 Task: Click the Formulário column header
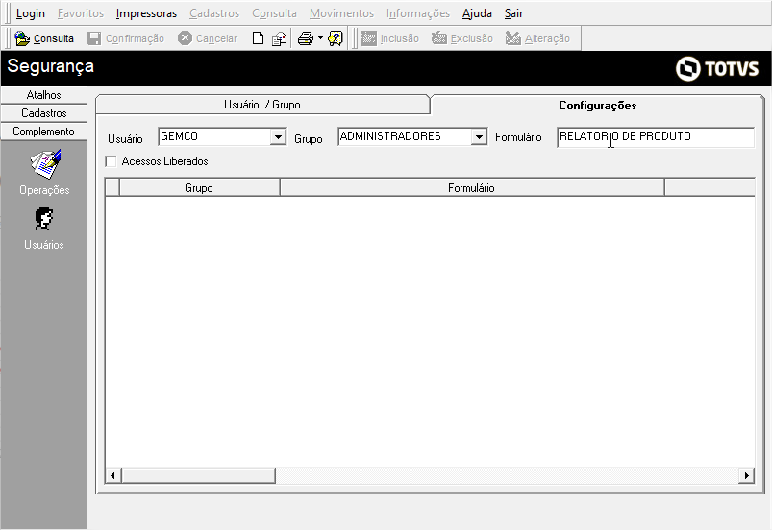click(x=471, y=188)
